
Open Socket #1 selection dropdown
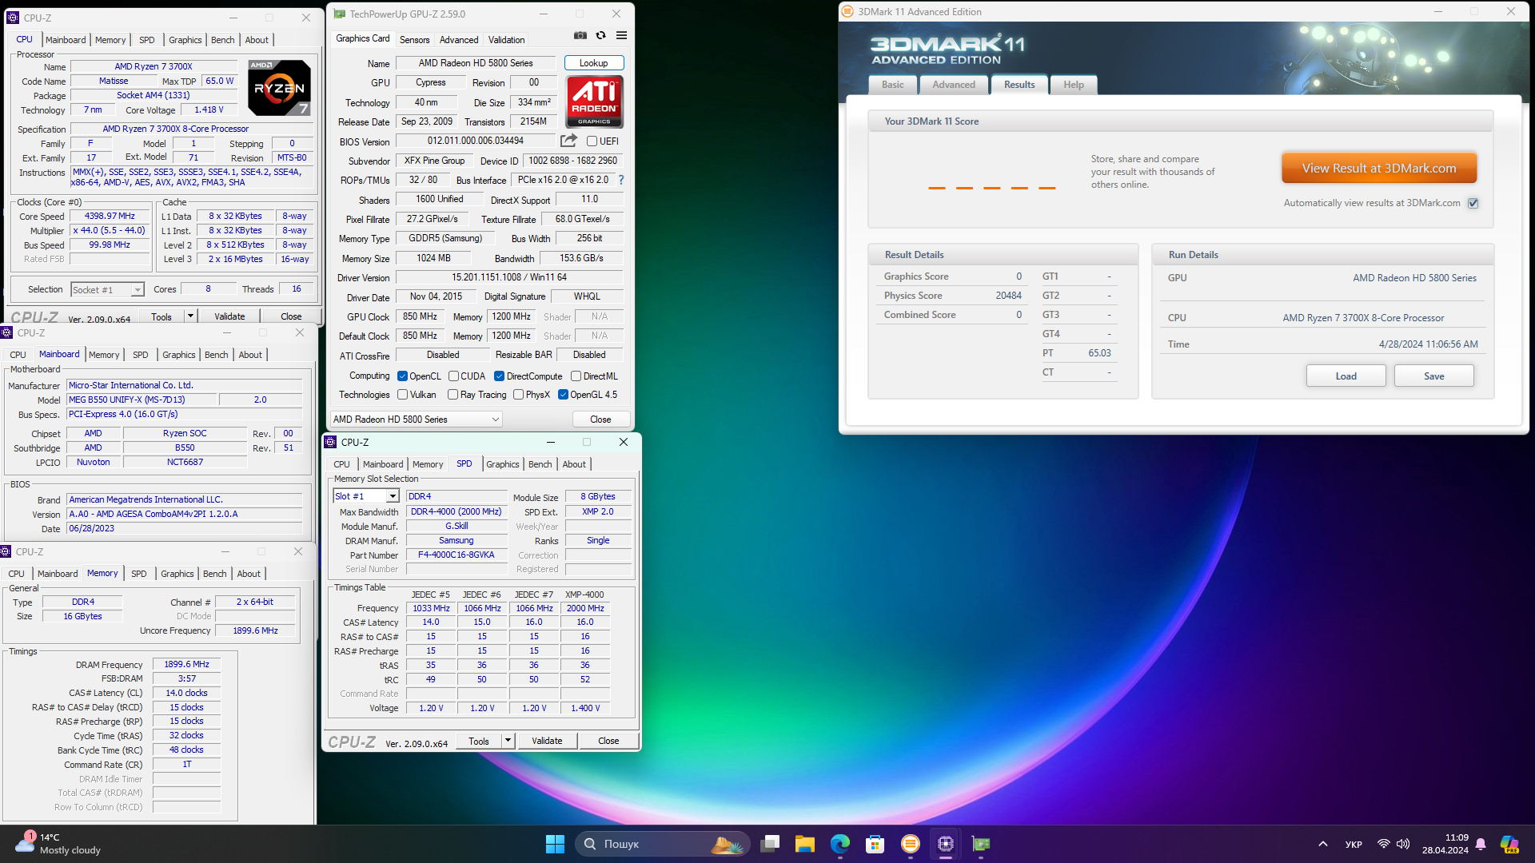click(107, 290)
